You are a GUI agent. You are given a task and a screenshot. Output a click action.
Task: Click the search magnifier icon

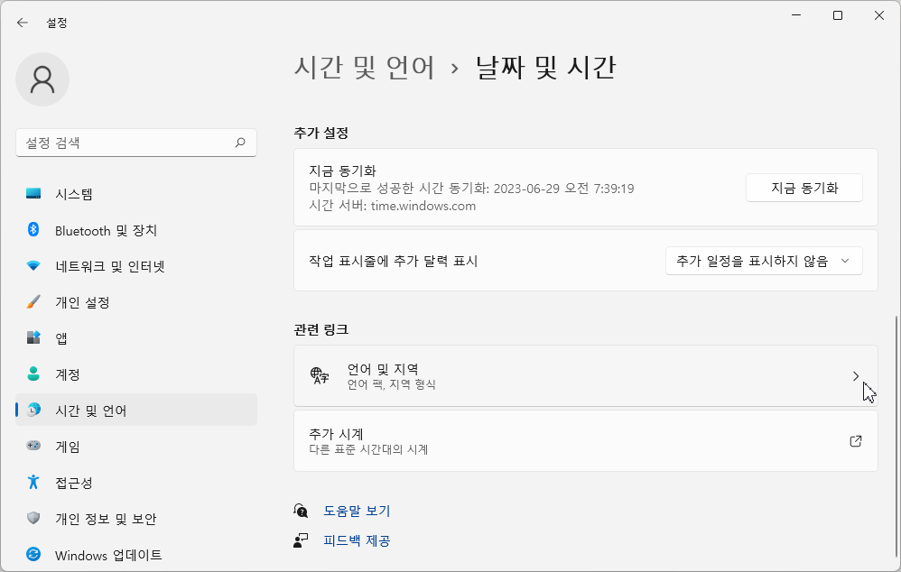(240, 143)
